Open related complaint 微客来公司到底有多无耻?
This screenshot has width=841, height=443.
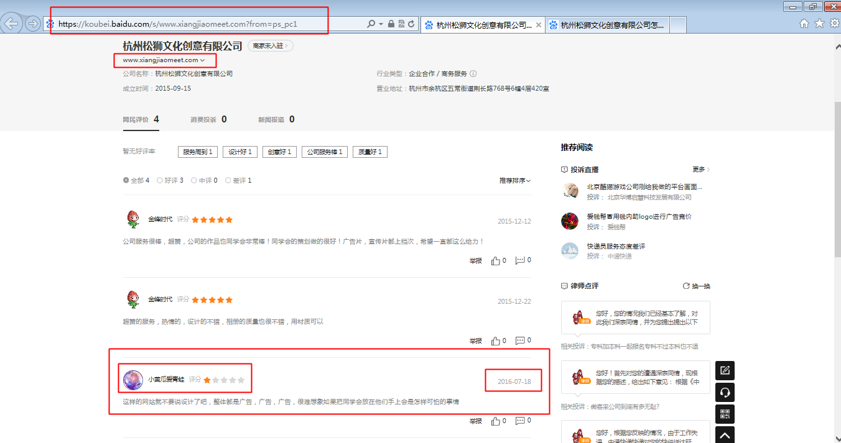point(625,407)
